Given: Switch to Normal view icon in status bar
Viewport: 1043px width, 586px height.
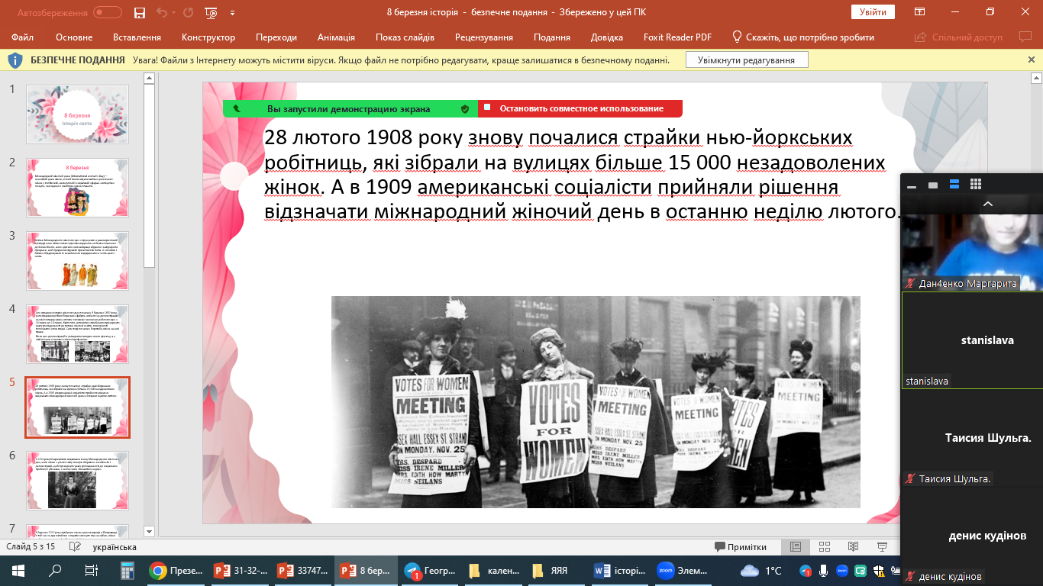Looking at the screenshot, I should pyautogui.click(x=796, y=547).
